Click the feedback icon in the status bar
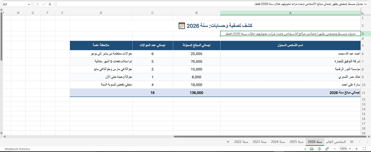This screenshot has width=371, height=152. tap(327, 149)
